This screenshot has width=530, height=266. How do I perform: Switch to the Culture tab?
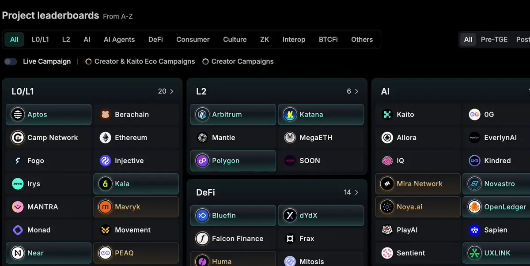coord(235,39)
